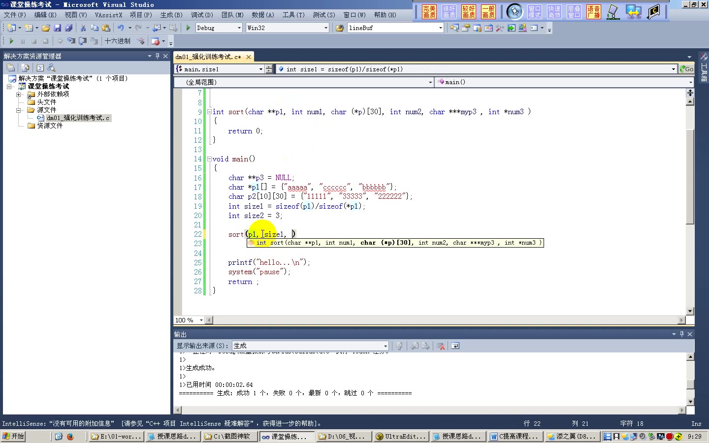Open the Win32 platform dropdown

click(325, 28)
